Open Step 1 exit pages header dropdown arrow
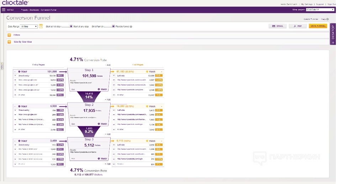This screenshot has width=338, height=184. pyautogui.click(x=162, y=72)
